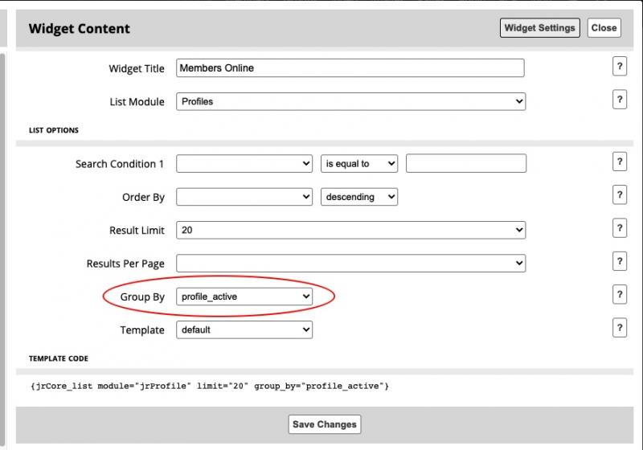This screenshot has width=643, height=450.
Task: Change the 'is equal to' operator dropdown
Action: pyautogui.click(x=359, y=164)
